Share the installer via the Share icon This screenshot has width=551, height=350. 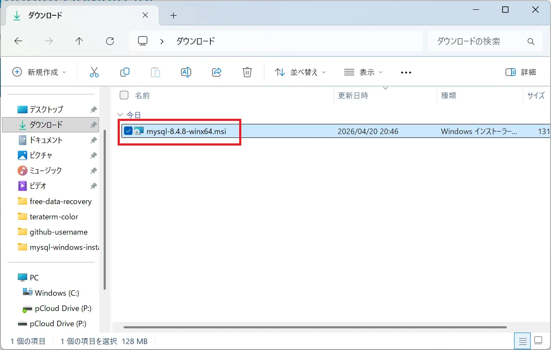217,72
